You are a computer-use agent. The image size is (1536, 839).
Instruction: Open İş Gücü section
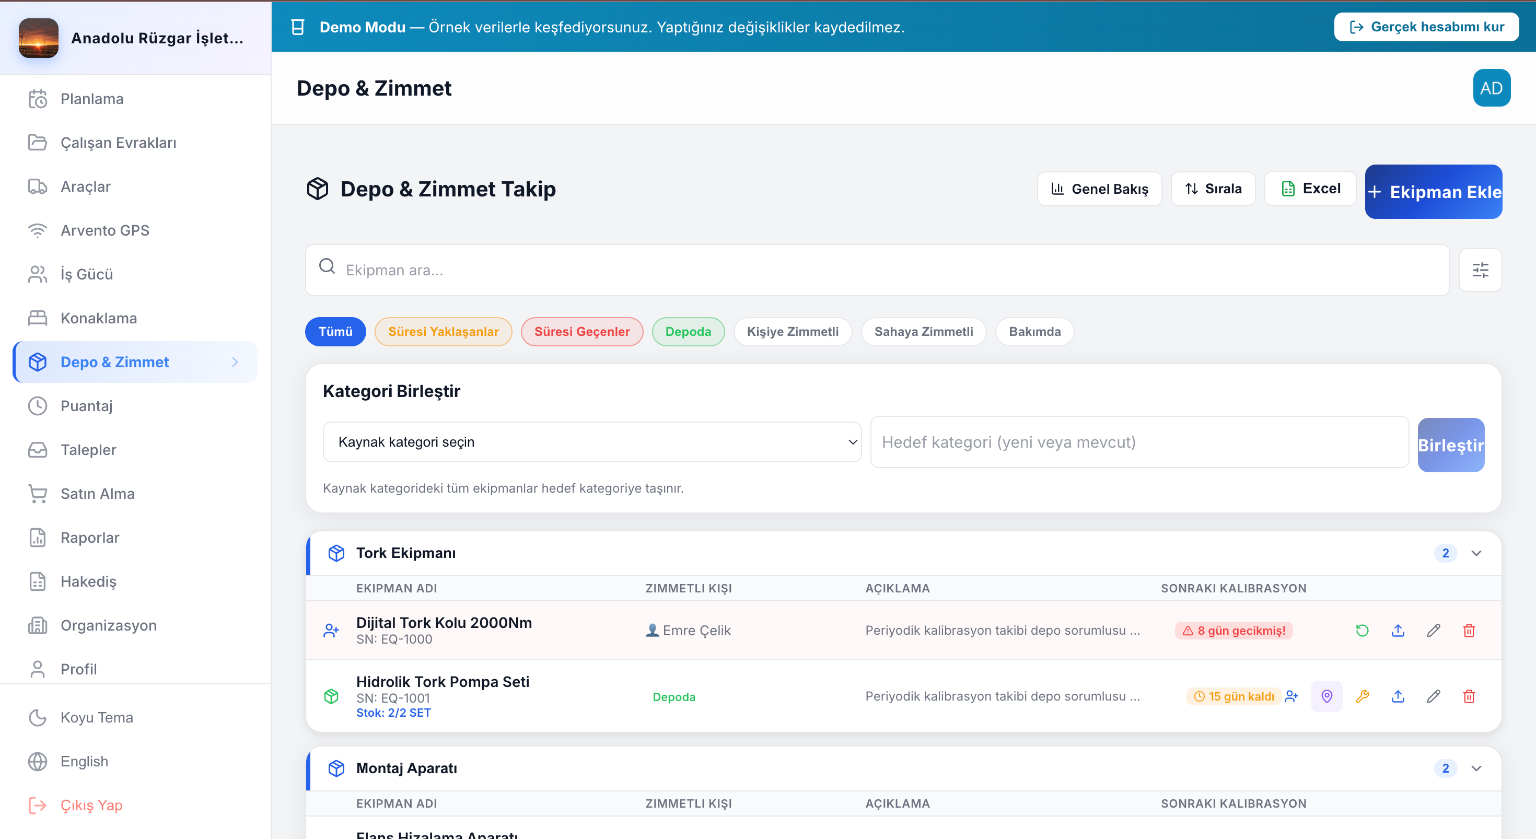coord(135,274)
